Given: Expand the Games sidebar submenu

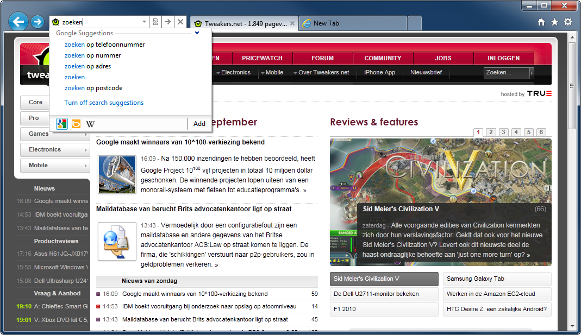Looking at the screenshot, I should (85, 134).
